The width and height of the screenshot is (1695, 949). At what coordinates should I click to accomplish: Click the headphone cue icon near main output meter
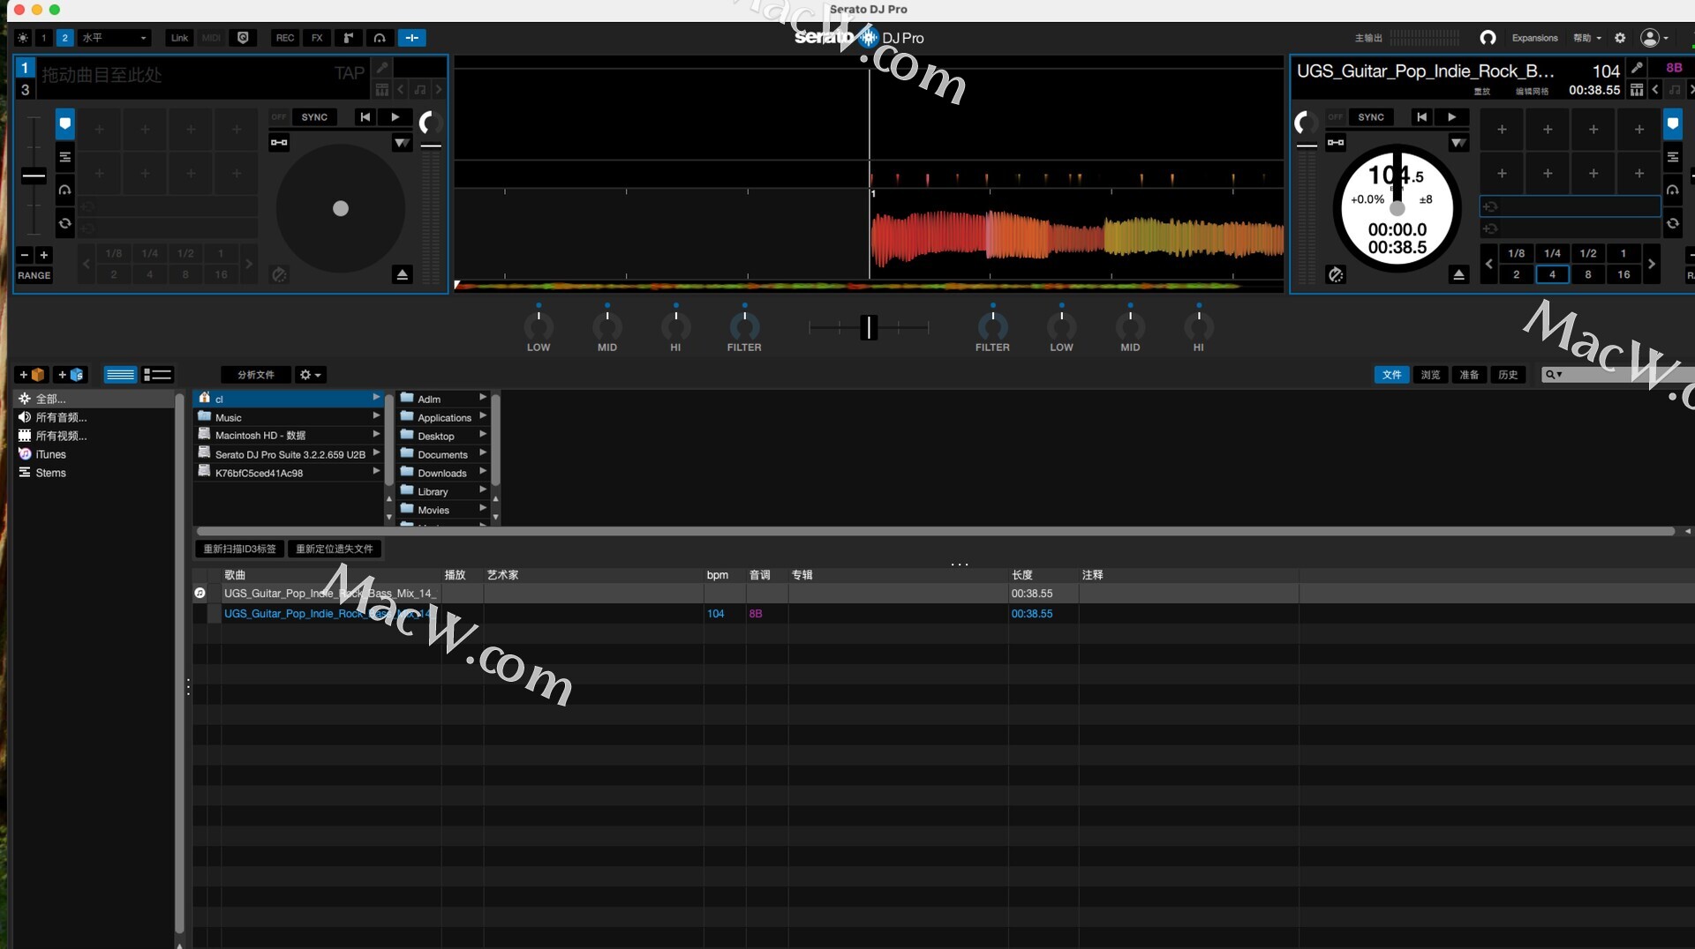[1488, 38]
